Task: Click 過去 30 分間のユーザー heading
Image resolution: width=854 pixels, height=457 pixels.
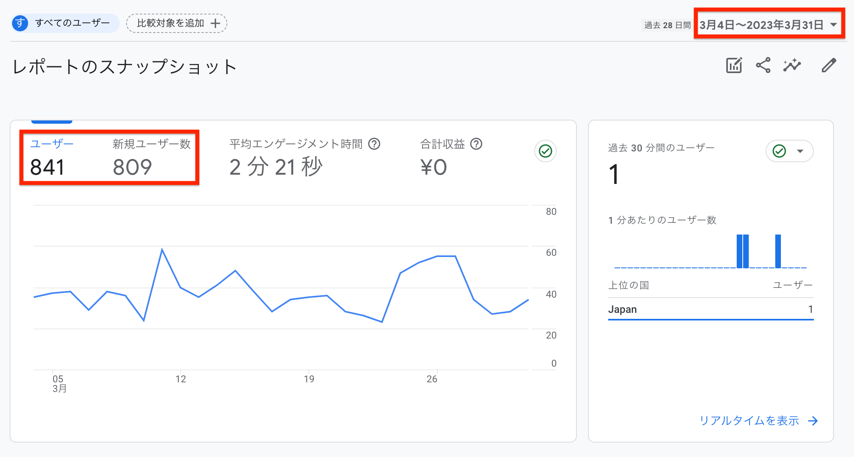Action: pyautogui.click(x=661, y=148)
